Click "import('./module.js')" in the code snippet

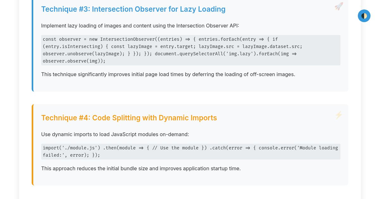pos(72,148)
